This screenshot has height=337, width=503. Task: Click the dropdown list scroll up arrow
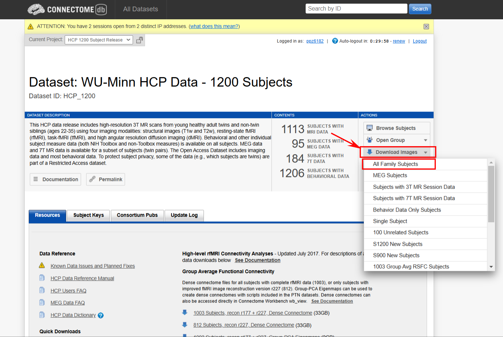pos(491,163)
